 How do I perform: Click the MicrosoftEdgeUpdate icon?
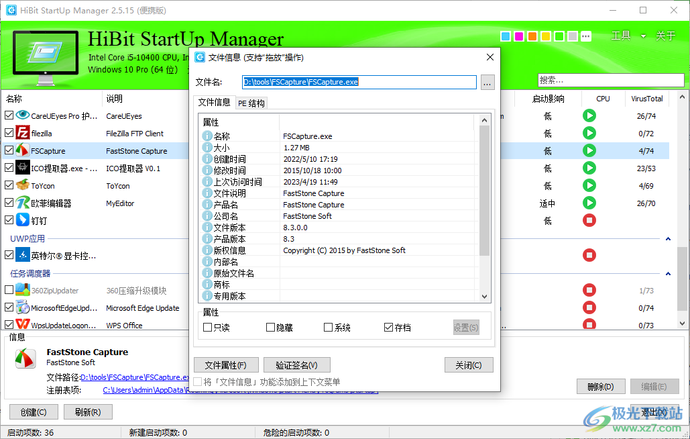[x=22, y=307]
